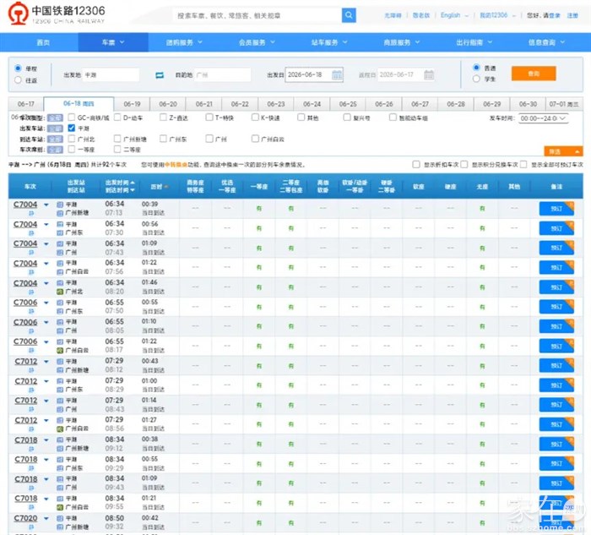Image resolution: width=591 pixels, height=535 pixels.
Task: Switch to the 06-19 date tab
Action: (132, 104)
